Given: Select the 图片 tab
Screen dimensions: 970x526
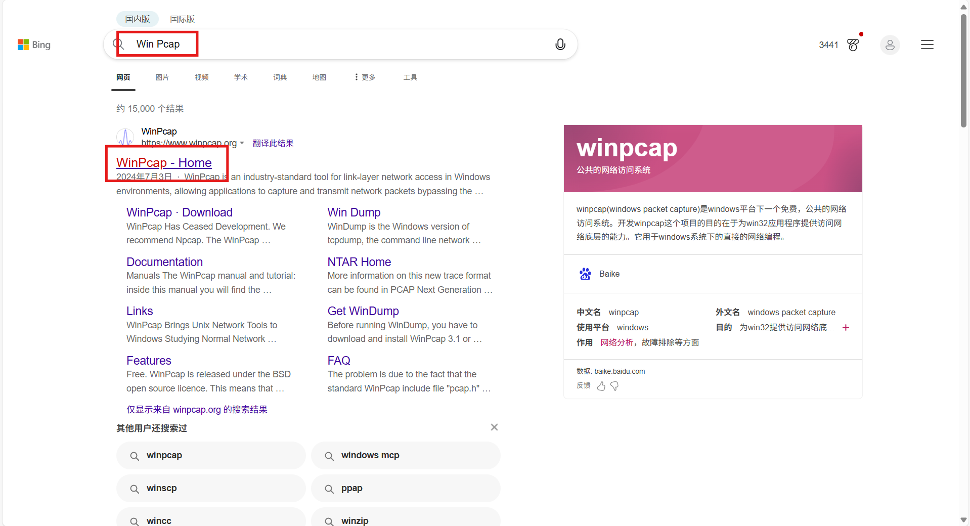Looking at the screenshot, I should [162, 77].
